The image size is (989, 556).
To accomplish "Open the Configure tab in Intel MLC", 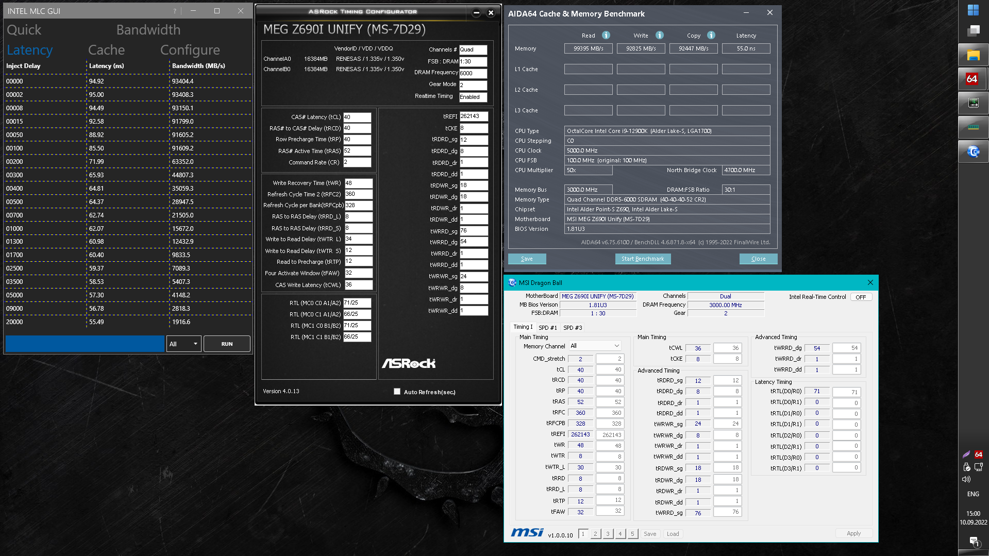I will [x=190, y=50].
